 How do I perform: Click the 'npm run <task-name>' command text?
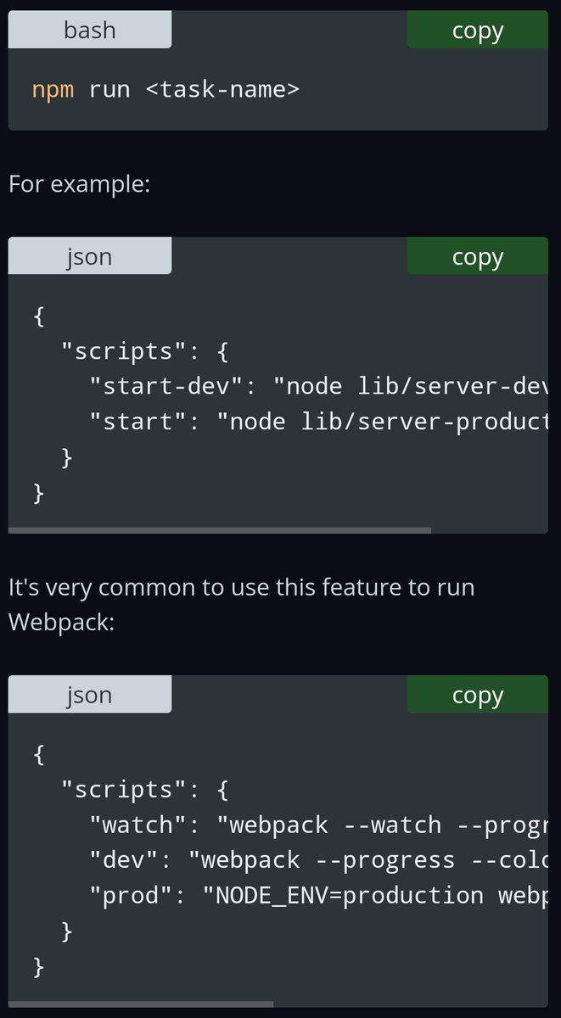click(165, 89)
